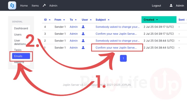The height and width of the screenshot is (103, 187).
Task: Open the Admin section in navbar
Action: tap(53, 6)
